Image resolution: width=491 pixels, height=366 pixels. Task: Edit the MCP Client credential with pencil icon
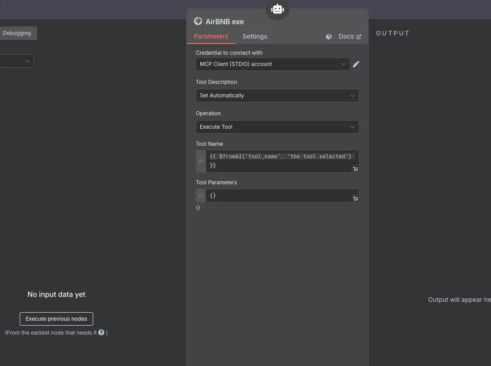[356, 64]
